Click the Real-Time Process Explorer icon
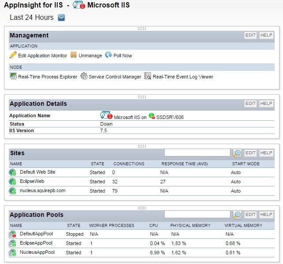 click(x=13, y=76)
